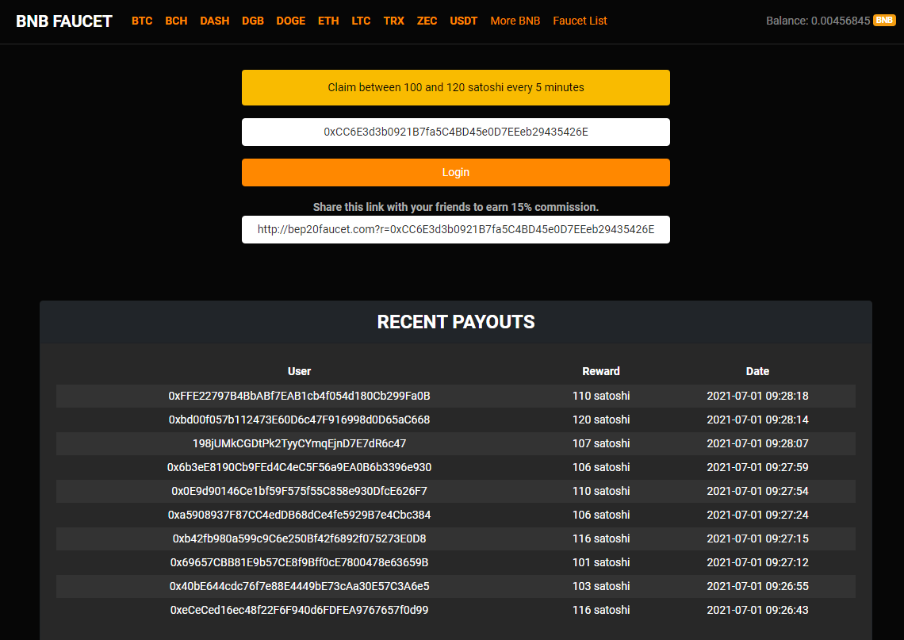Click the RECENT PAYOUTS heading
Image resolution: width=904 pixels, height=640 pixels.
point(455,322)
